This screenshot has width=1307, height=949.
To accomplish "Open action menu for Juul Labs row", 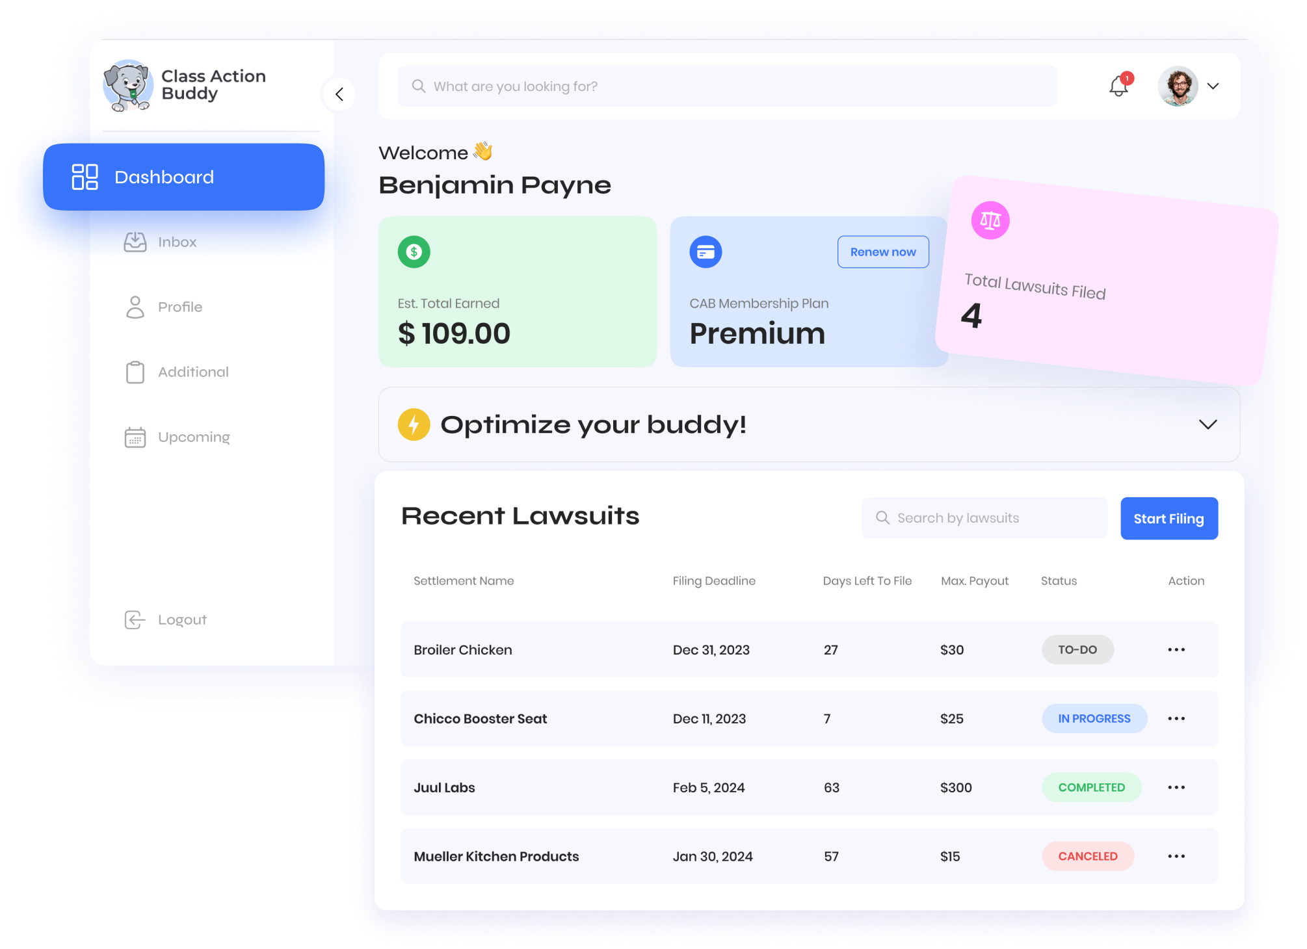I will (x=1176, y=787).
